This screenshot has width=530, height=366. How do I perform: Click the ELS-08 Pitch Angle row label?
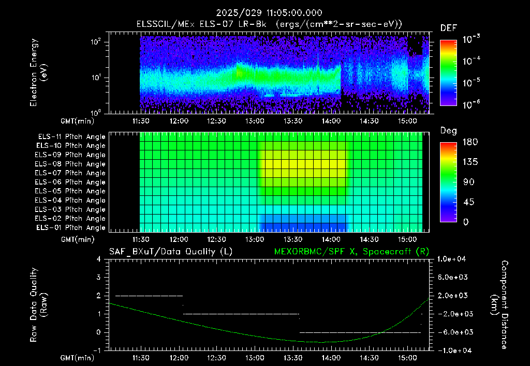(x=70, y=164)
